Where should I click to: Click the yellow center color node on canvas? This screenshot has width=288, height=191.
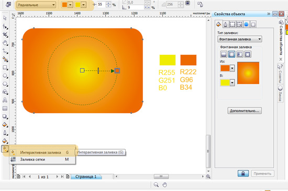coord(82,70)
